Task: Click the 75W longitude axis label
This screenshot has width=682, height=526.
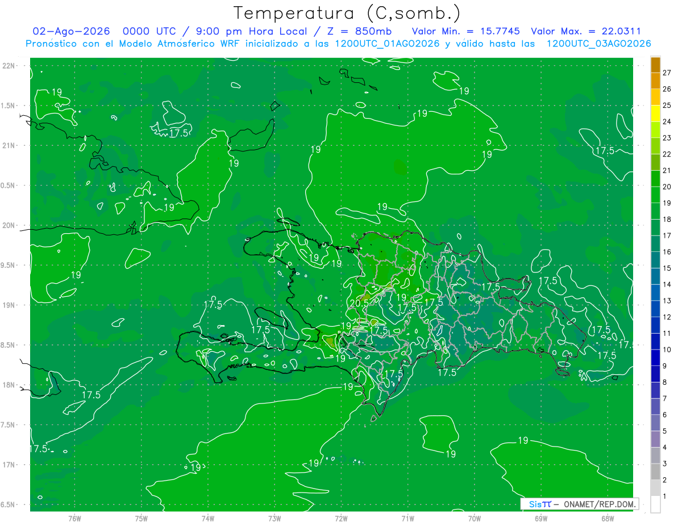Action: [x=142, y=517]
